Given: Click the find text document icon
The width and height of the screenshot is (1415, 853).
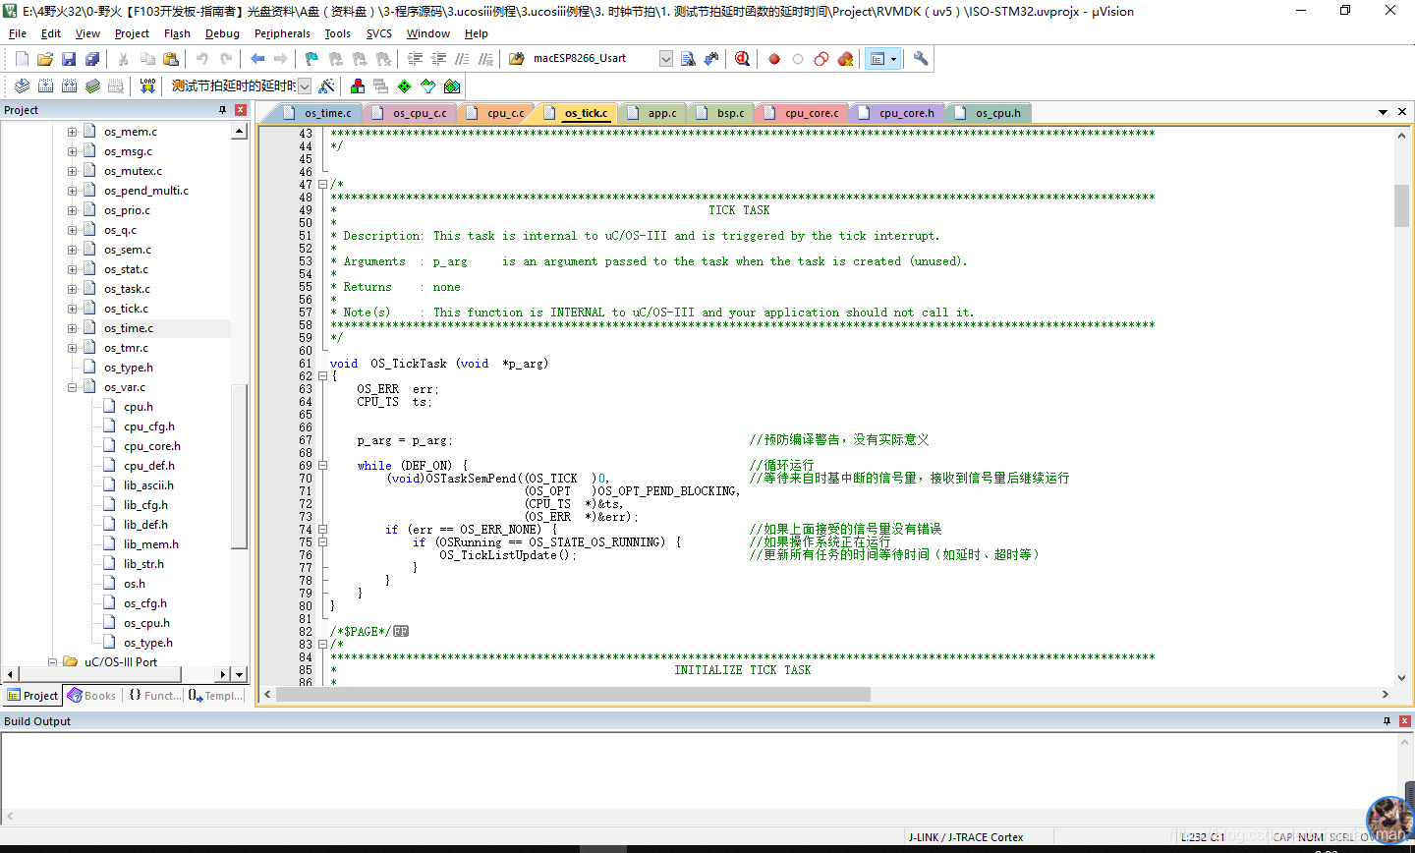Looking at the screenshot, I should coord(688,59).
